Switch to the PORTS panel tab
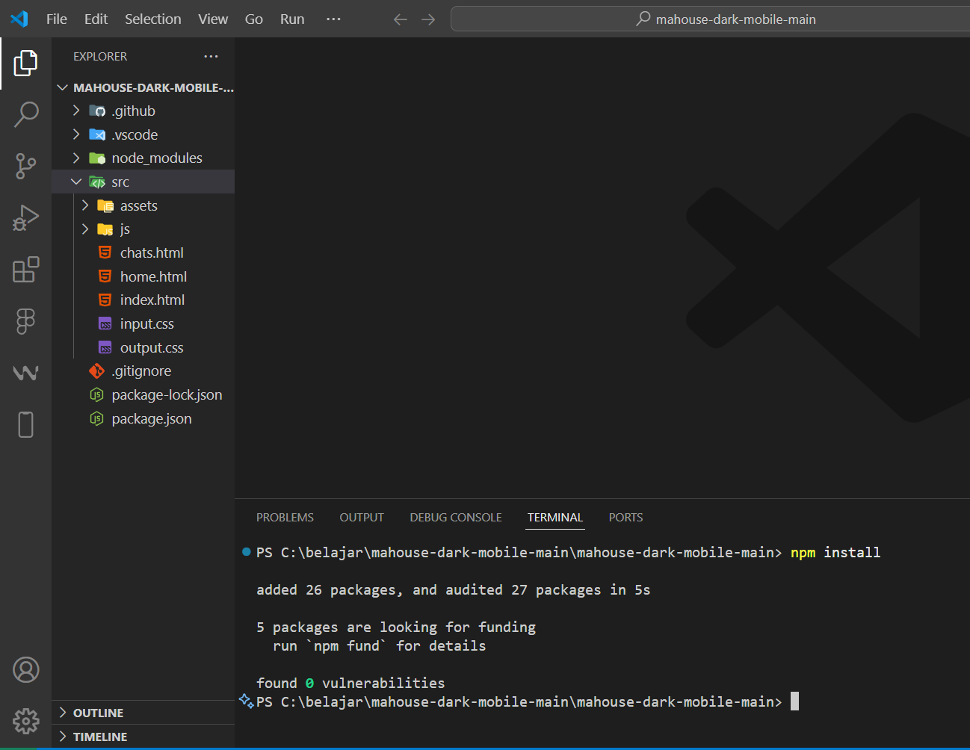 coord(625,517)
